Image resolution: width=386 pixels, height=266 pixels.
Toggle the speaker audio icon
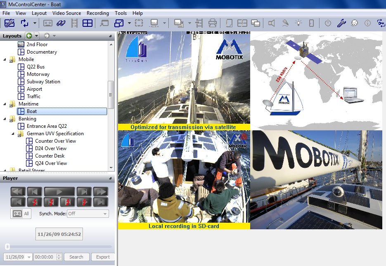click(x=271, y=24)
